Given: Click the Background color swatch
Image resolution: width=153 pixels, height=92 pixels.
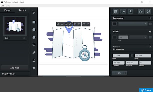Looking at the screenshot, I should (115, 24).
